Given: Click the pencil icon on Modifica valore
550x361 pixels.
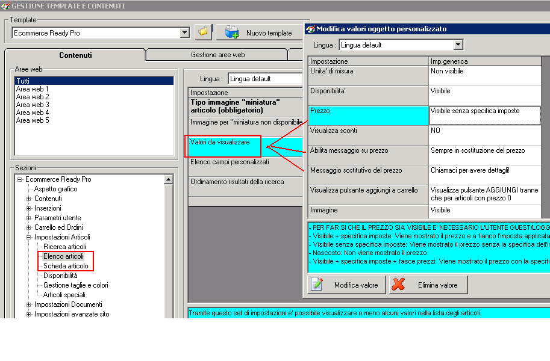Looking at the screenshot, I should pyautogui.click(x=317, y=285).
